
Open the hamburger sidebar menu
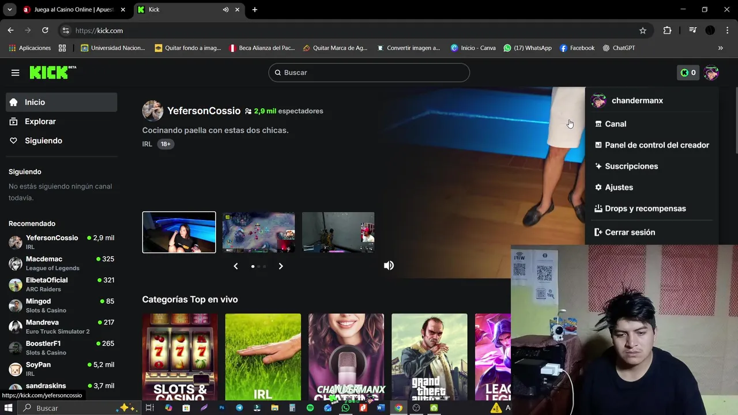[x=16, y=73]
